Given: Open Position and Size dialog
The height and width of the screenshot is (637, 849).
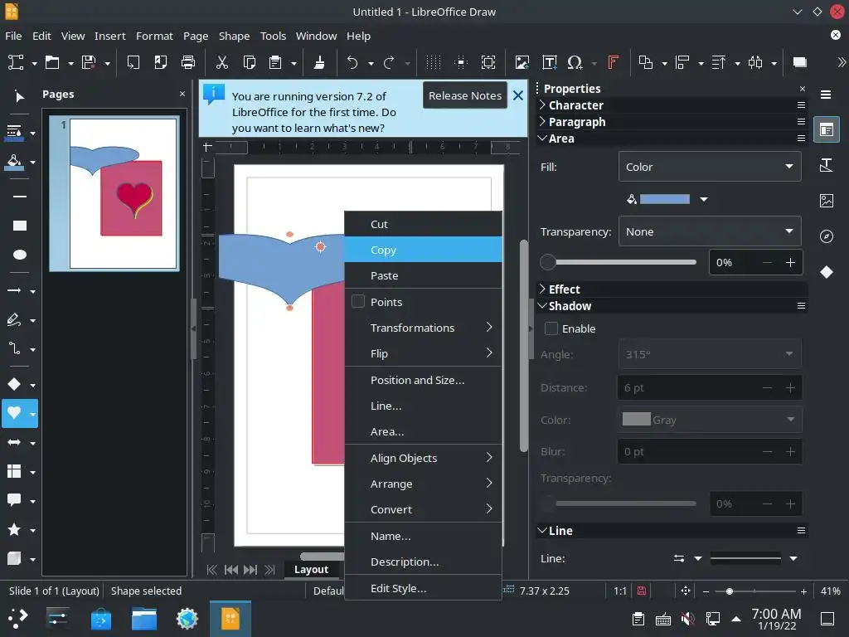Looking at the screenshot, I should [424, 380].
